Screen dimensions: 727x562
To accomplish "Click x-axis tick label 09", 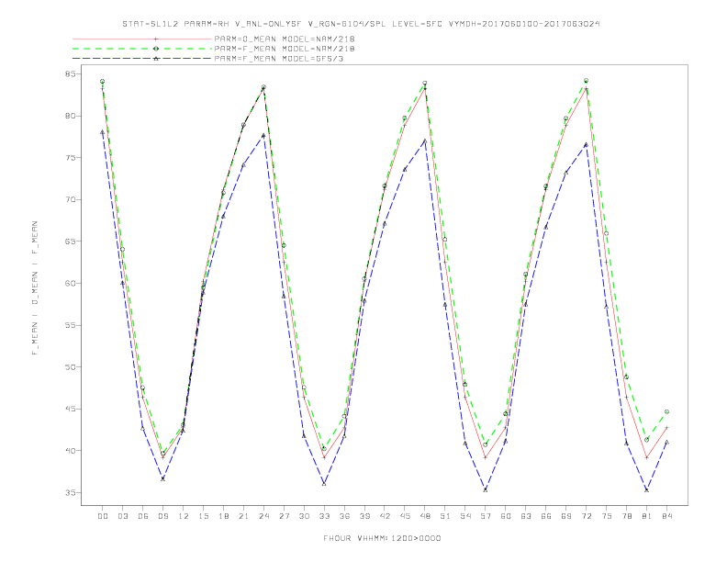I will click(163, 516).
